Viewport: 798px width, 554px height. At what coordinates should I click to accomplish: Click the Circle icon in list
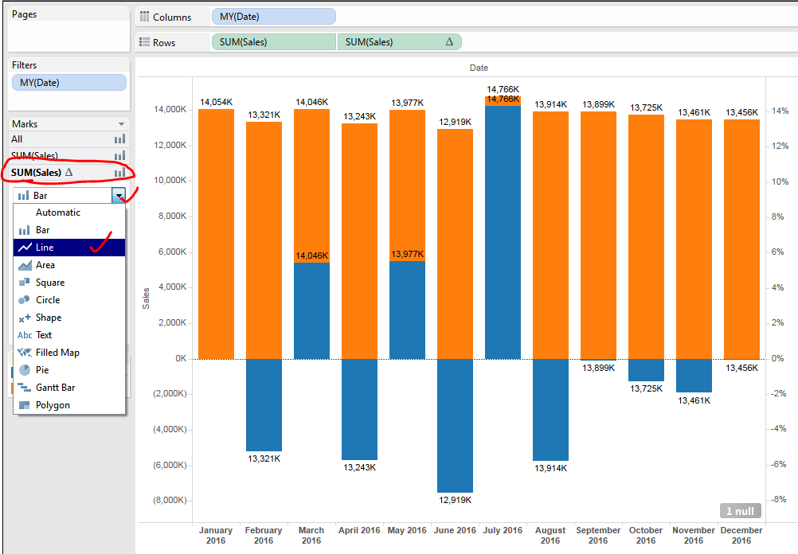tap(24, 300)
